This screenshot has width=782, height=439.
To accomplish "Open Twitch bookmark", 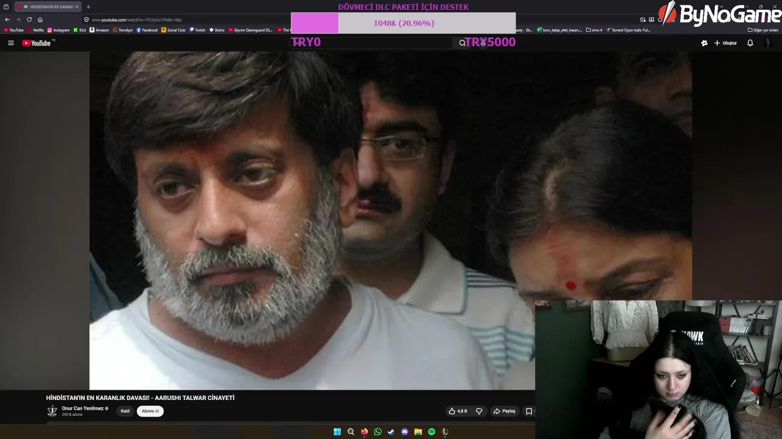I will (x=197, y=30).
